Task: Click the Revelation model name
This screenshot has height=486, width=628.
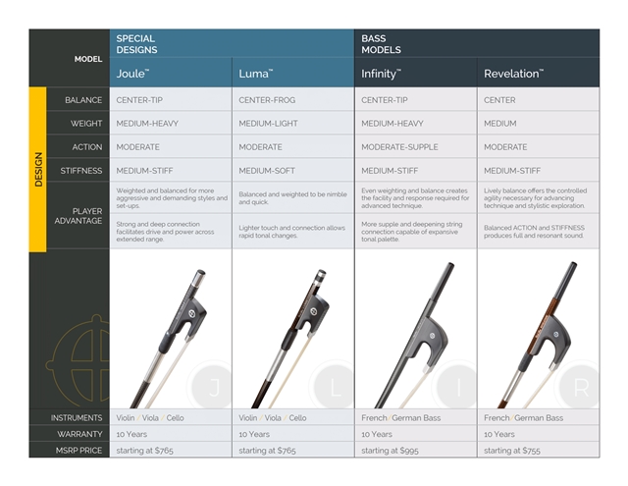Action: 513,74
